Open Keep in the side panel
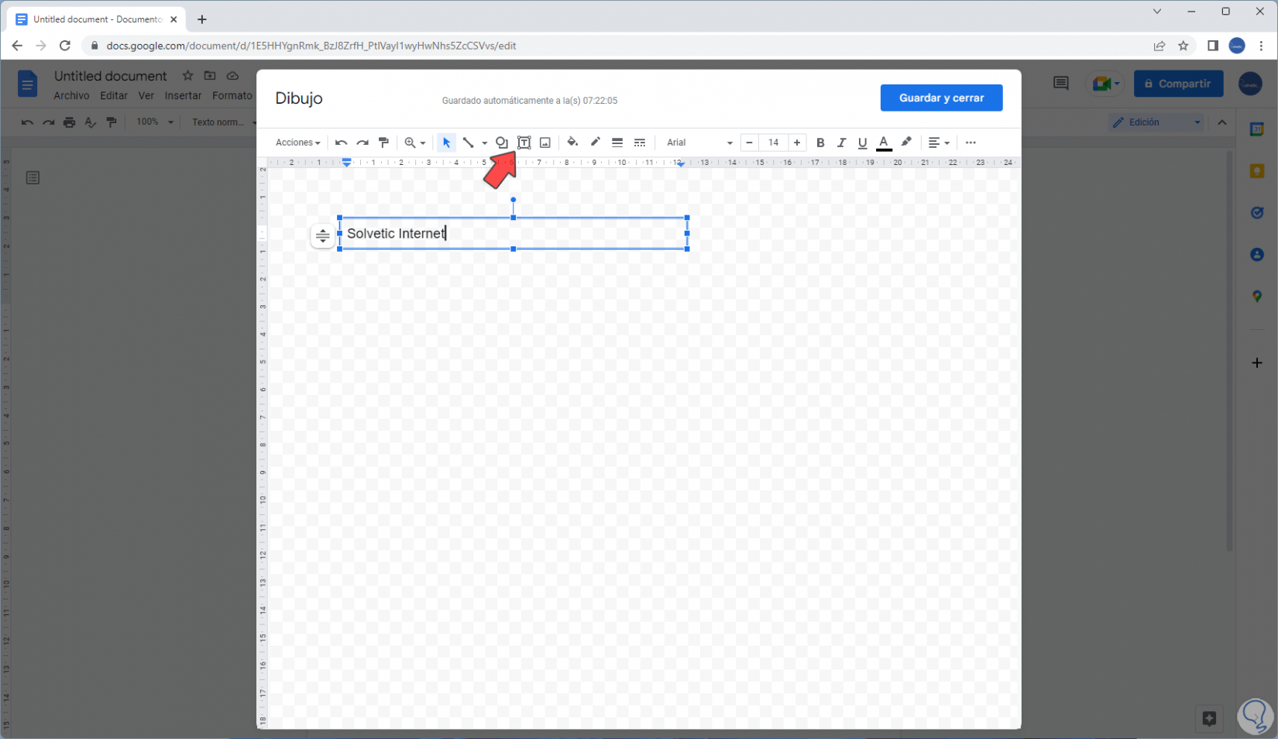The image size is (1278, 739). point(1257,171)
